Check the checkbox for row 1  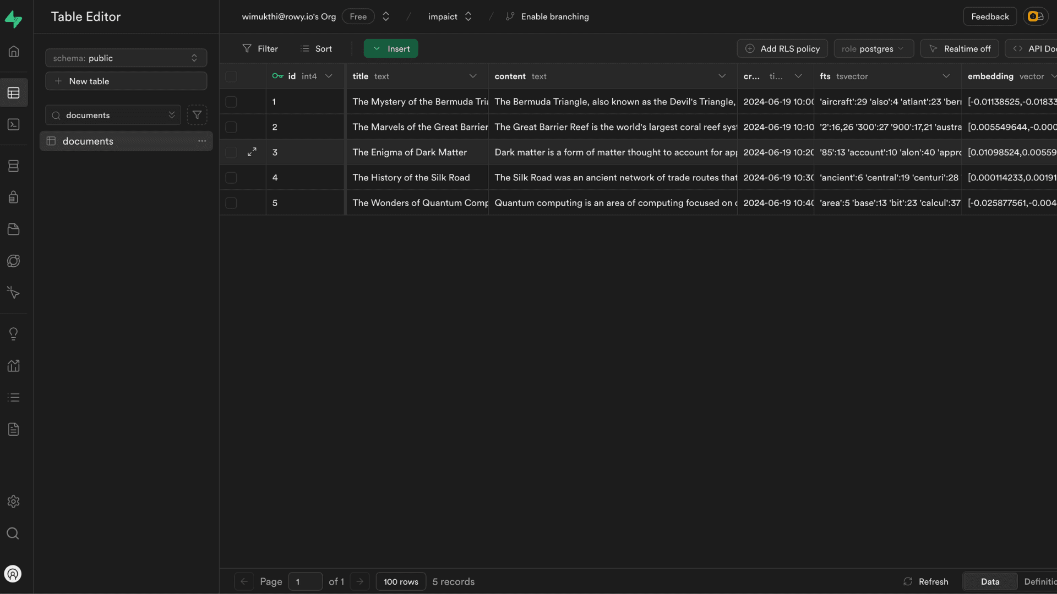(x=231, y=102)
